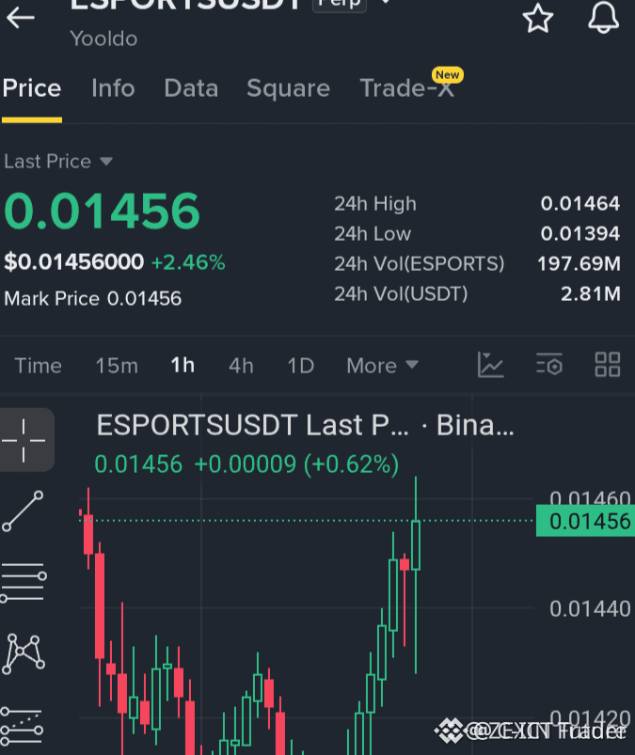Screen dimensions: 635x755
Task: Switch to the Price tab
Action: pos(32,88)
